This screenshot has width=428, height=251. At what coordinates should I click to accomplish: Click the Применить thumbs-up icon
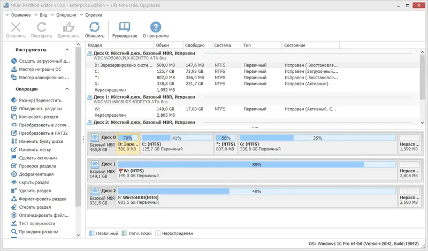pyautogui.click(x=68, y=27)
